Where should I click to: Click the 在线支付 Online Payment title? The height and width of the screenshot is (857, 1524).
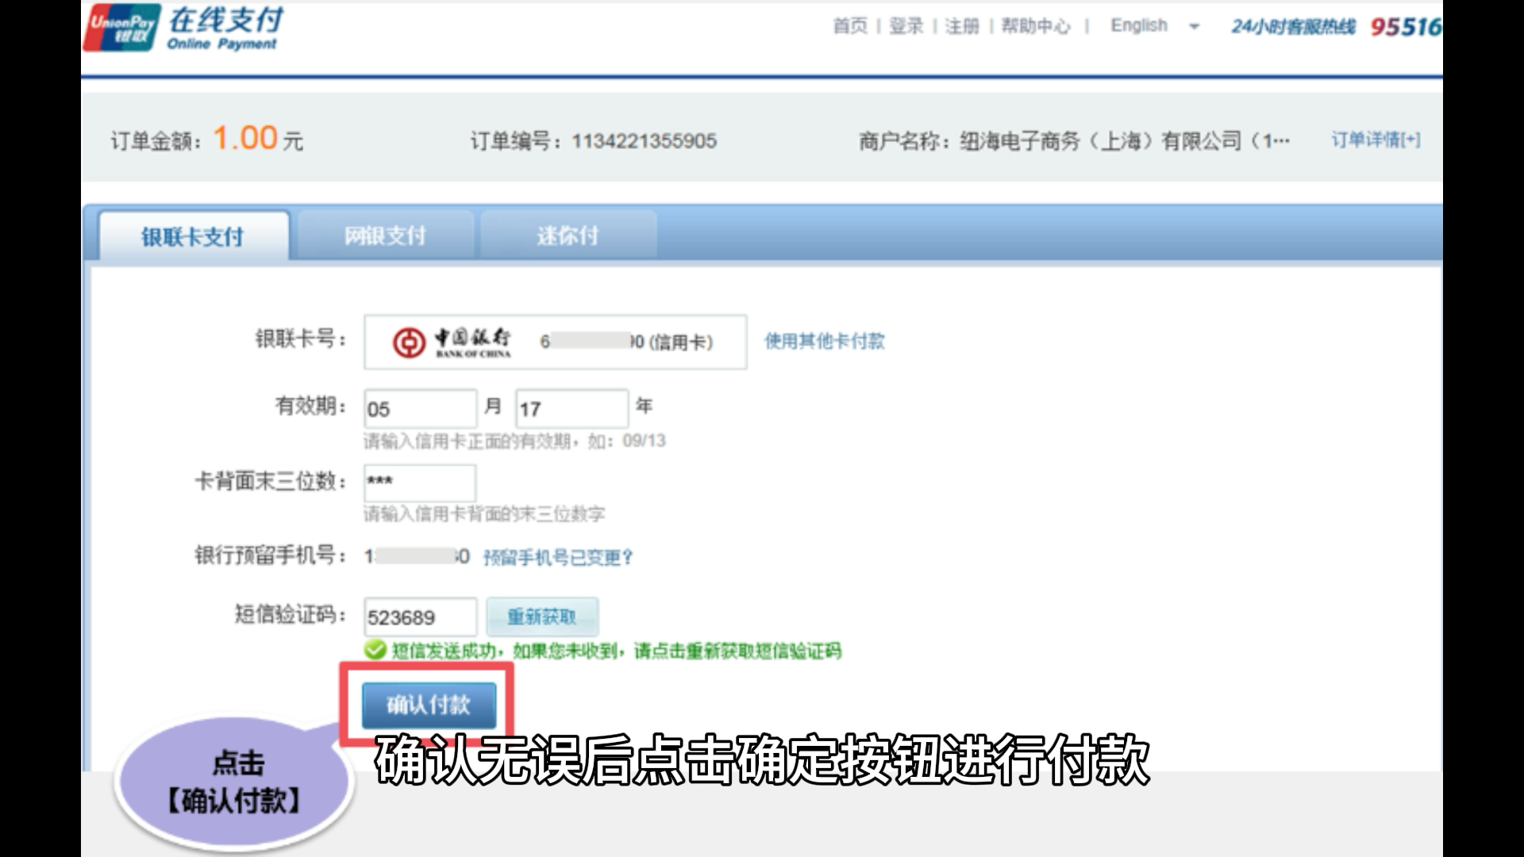225,29
